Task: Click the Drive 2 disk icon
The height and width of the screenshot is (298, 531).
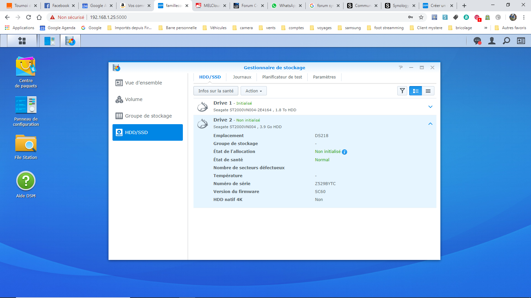Action: (x=203, y=124)
